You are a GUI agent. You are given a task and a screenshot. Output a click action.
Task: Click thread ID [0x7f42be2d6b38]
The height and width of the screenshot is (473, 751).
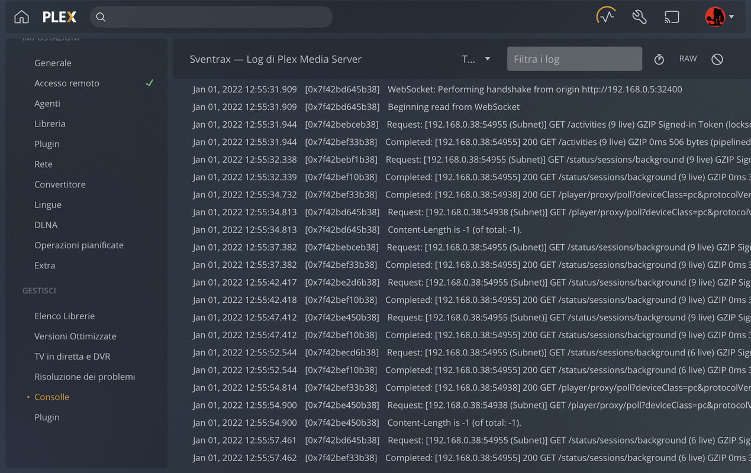click(342, 282)
